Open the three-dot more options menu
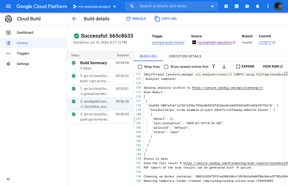Screen dimensions: 288x186 pyautogui.click(x=268, y=7)
